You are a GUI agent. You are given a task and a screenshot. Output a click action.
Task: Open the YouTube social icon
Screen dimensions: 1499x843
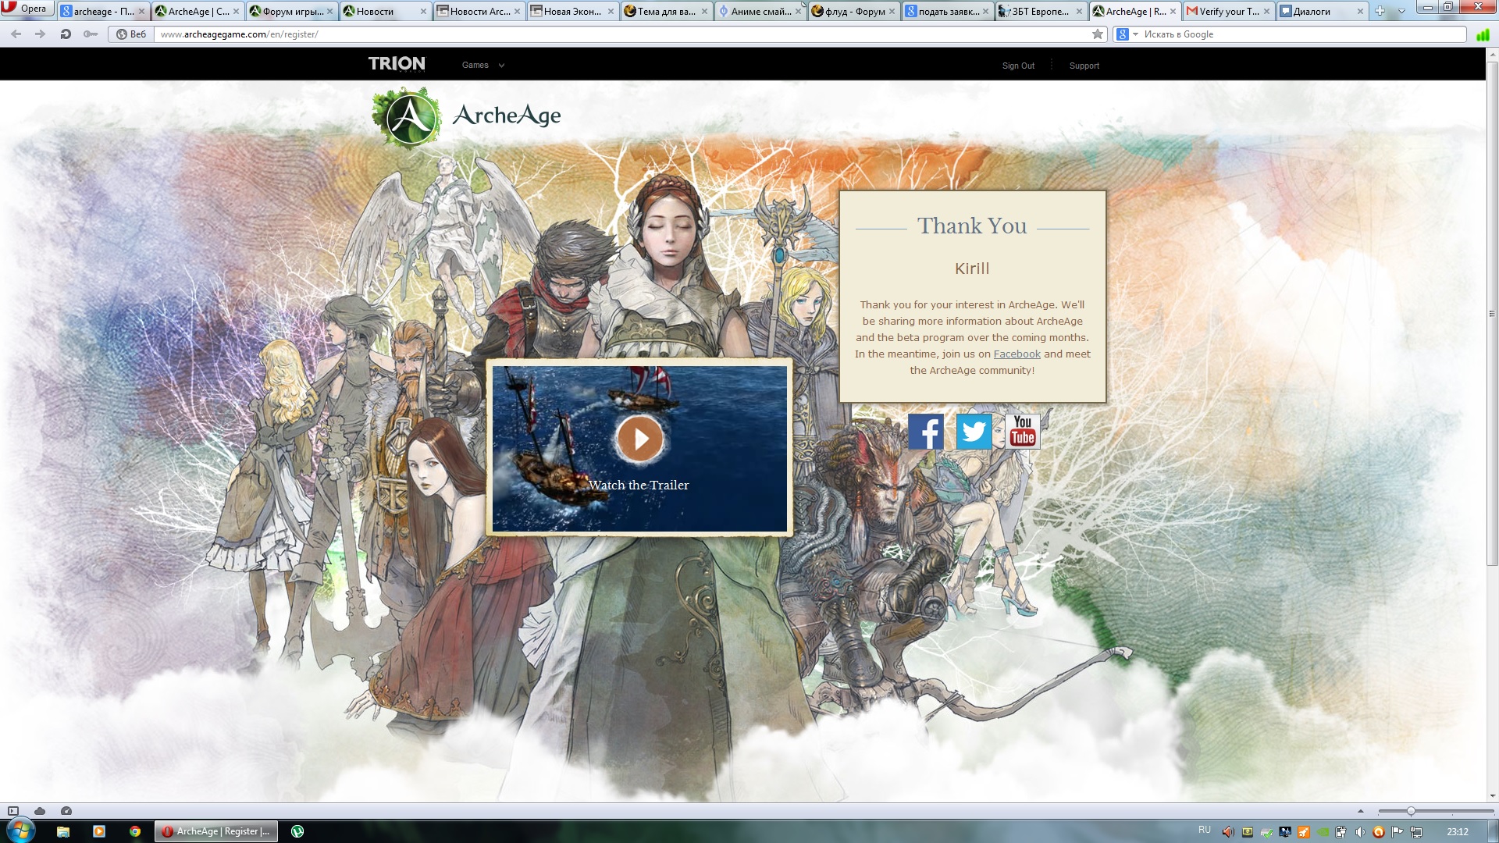click(x=1021, y=432)
